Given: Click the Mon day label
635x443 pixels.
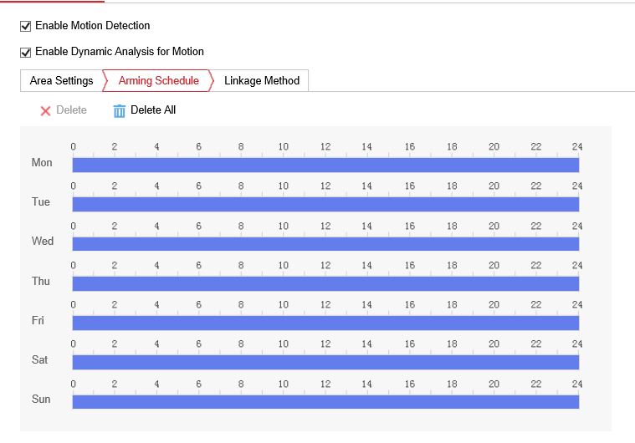Looking at the screenshot, I should coord(41,163).
